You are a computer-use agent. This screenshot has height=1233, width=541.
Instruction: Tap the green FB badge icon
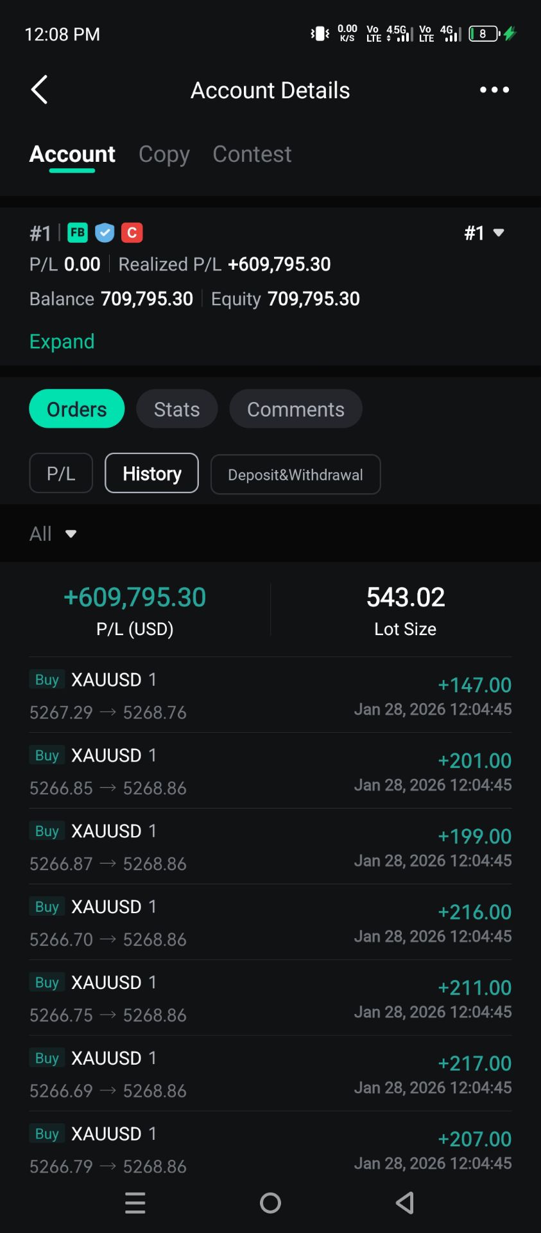click(78, 232)
